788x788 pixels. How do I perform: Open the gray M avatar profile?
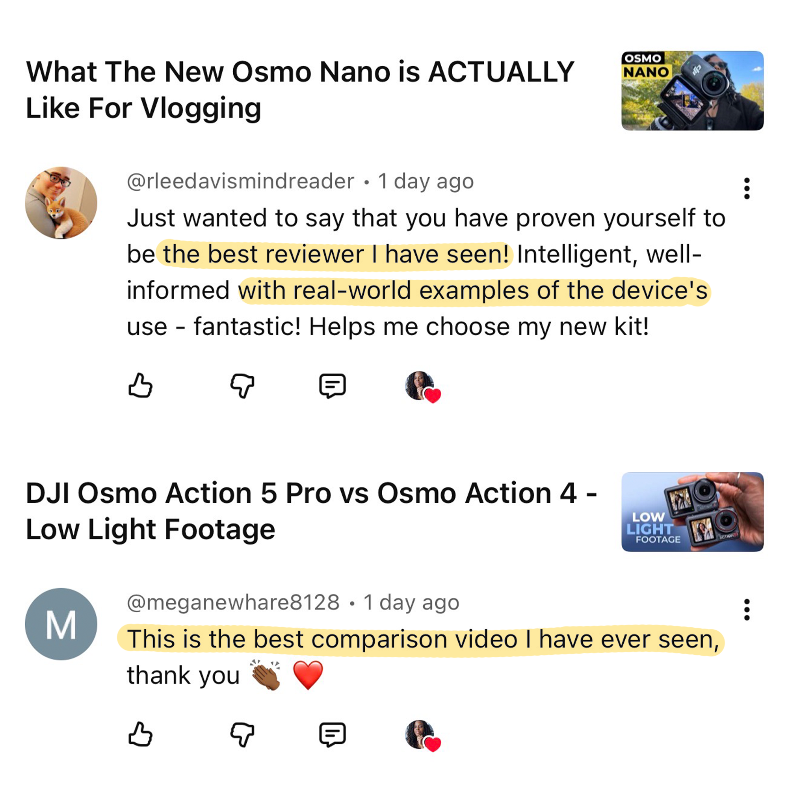pyautogui.click(x=61, y=624)
